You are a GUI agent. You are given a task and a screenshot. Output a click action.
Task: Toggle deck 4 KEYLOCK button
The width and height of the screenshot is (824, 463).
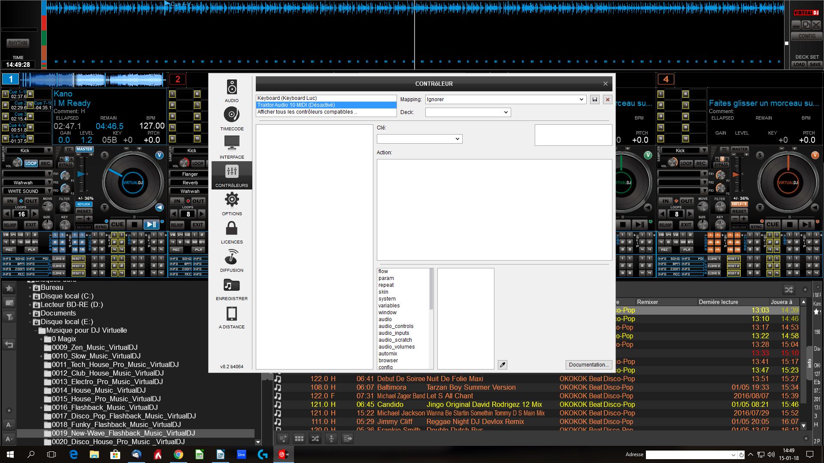[739, 204]
